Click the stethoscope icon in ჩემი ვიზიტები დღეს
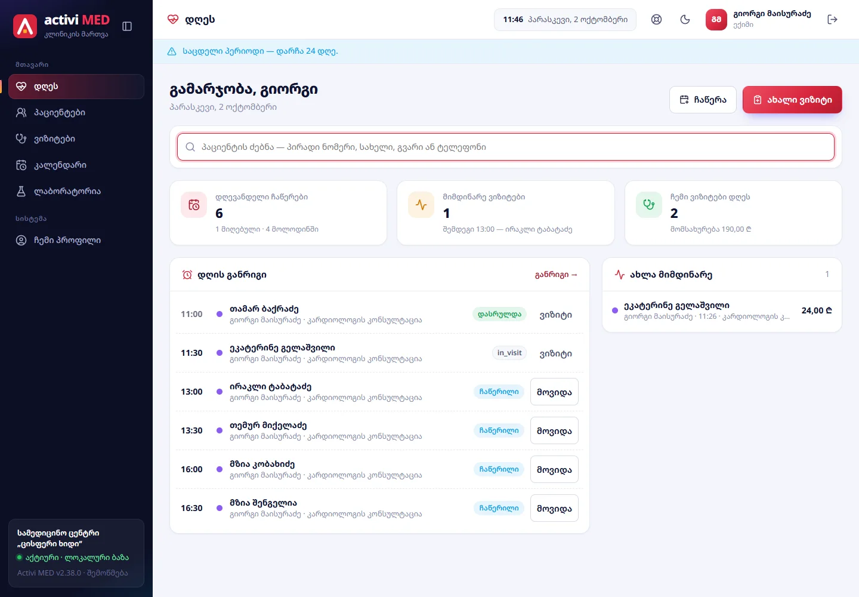The image size is (859, 597). point(649,205)
